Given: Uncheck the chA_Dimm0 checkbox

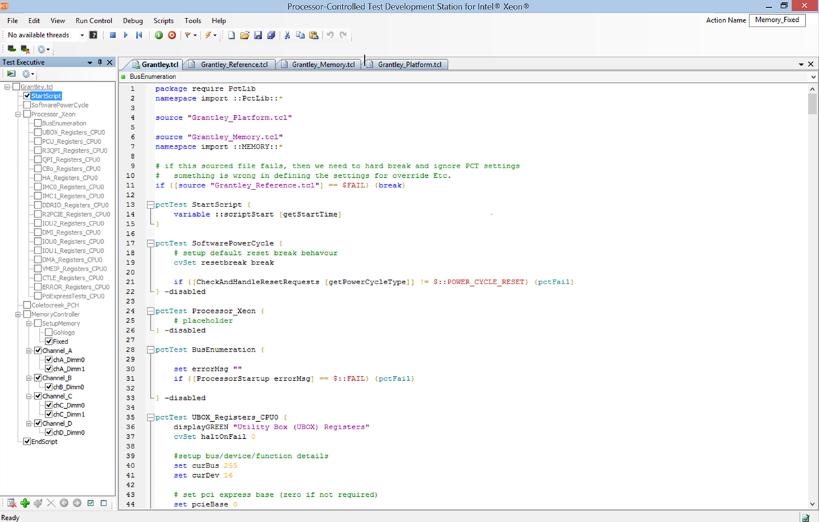Looking at the screenshot, I should click(x=48, y=360).
